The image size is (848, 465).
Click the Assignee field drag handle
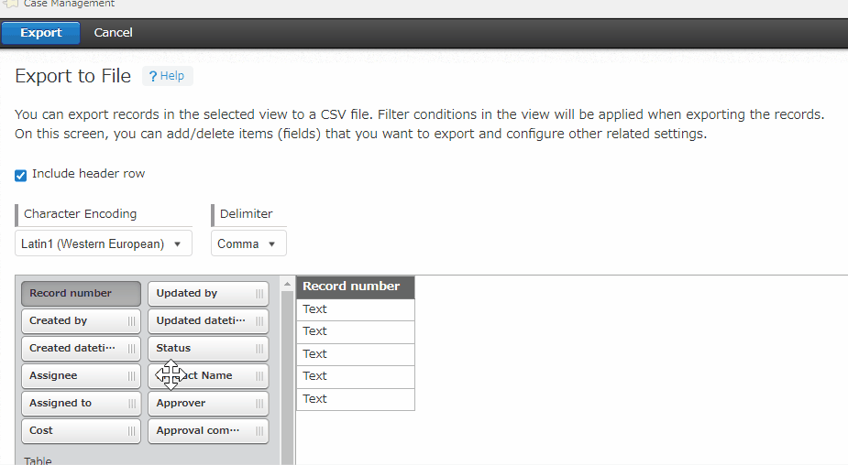(132, 376)
